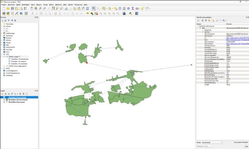This screenshot has width=249, height=149.
Task: Click the red selected point on map
Action: click(87, 63)
